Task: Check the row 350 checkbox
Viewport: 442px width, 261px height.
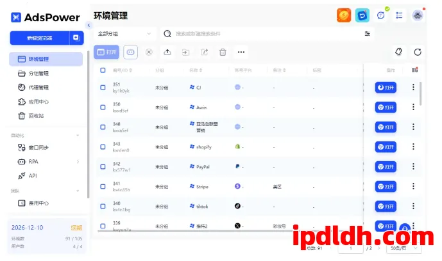Action: click(103, 107)
